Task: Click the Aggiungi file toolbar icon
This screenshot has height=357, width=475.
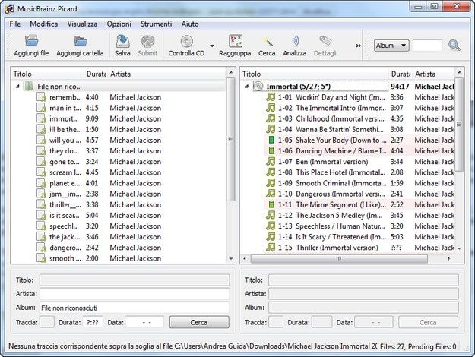Action: click(x=31, y=41)
